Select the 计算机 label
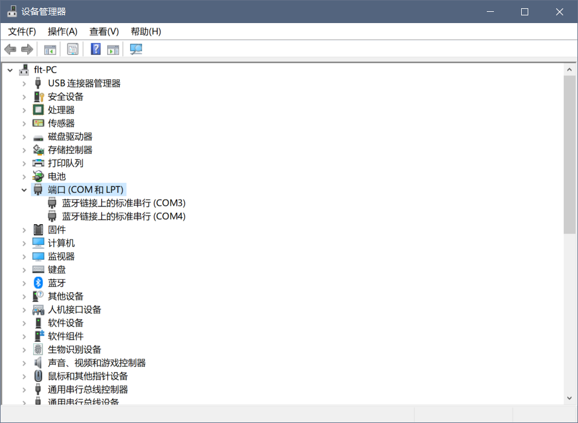 (x=61, y=243)
